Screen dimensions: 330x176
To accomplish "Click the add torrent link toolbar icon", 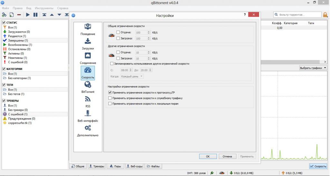I will pos(4,15).
